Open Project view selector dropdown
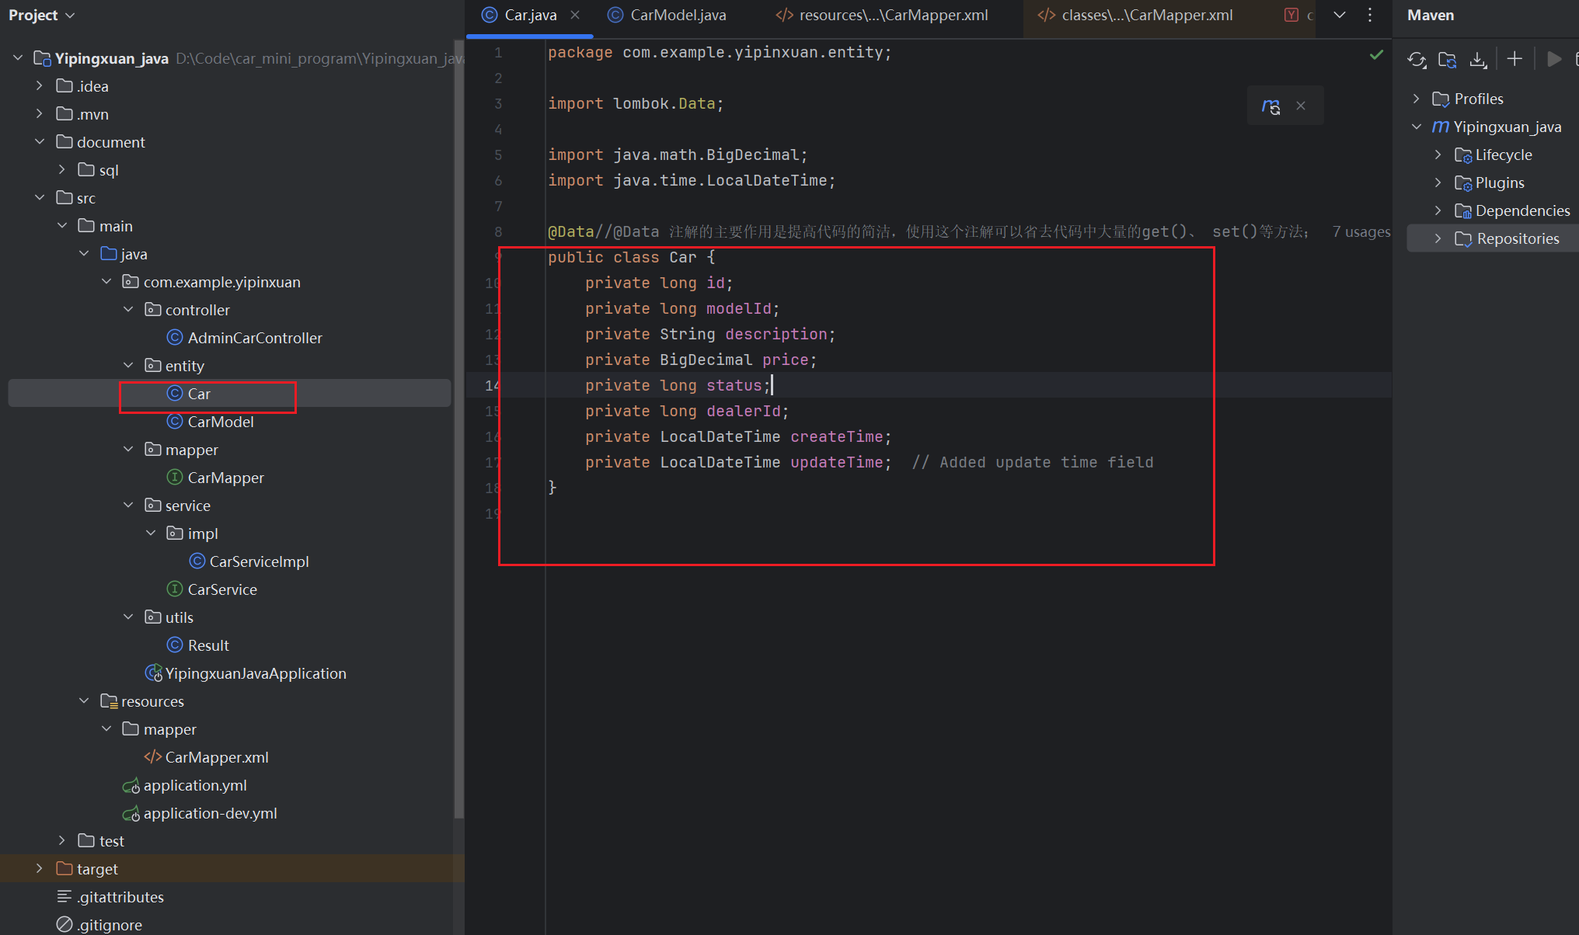This screenshot has height=935, width=1579. click(42, 15)
